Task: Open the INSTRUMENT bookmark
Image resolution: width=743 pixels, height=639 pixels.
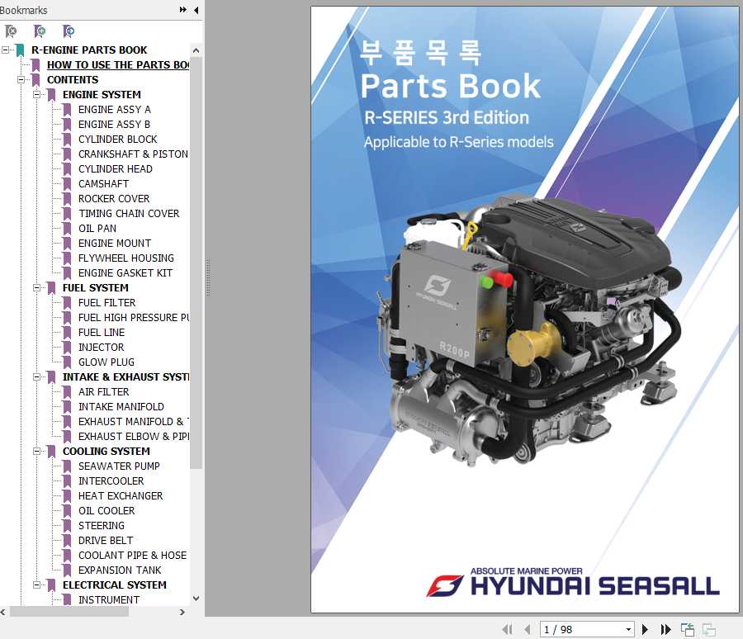Action: tap(109, 599)
